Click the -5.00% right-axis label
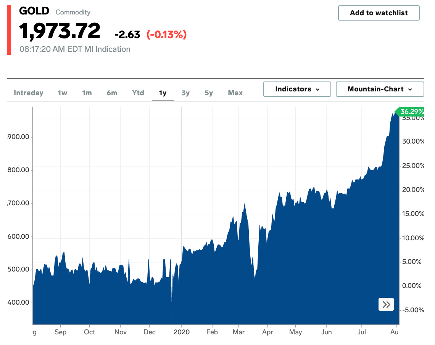This screenshot has width=435, height=345. (413, 310)
